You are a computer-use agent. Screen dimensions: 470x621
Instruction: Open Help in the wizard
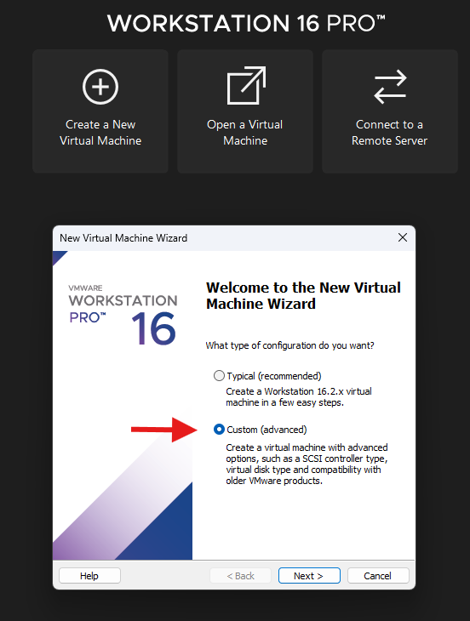(89, 575)
